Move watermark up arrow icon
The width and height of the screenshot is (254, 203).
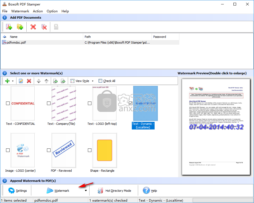(x=46, y=81)
